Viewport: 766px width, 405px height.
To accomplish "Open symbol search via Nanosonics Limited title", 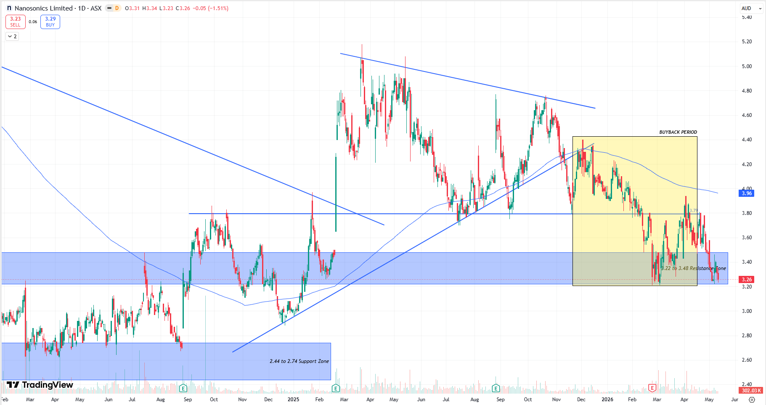I will pos(43,8).
